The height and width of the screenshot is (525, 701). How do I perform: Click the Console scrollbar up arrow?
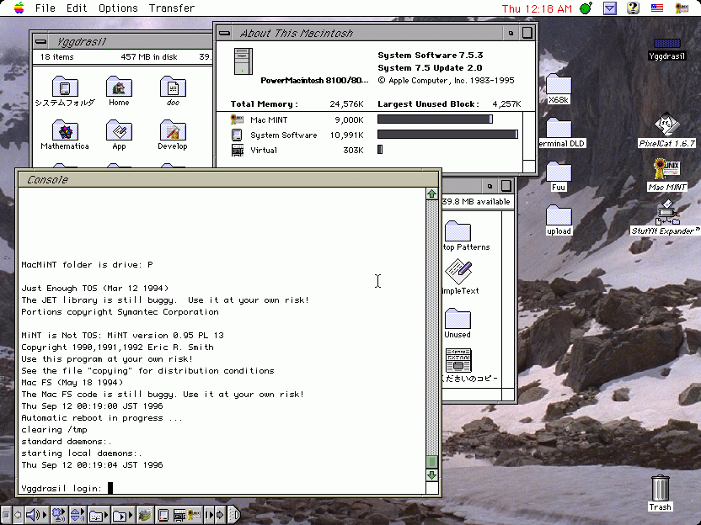pyautogui.click(x=431, y=194)
